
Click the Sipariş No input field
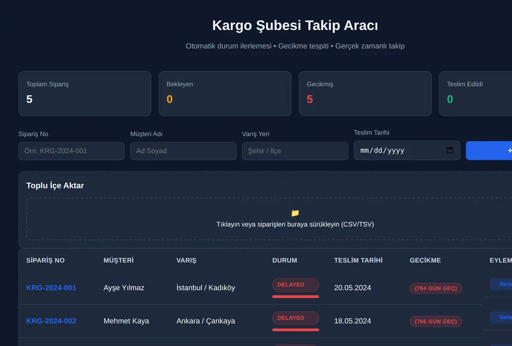(71, 151)
